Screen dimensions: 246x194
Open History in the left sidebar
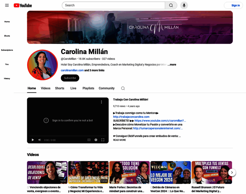[7, 79]
